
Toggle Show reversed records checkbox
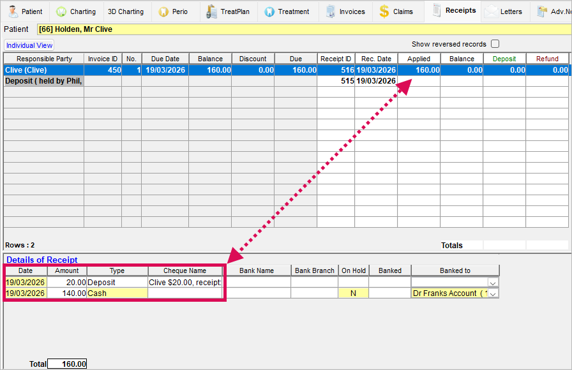point(495,44)
